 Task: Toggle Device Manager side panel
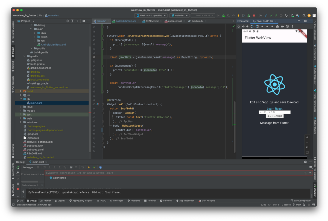tap(315, 30)
